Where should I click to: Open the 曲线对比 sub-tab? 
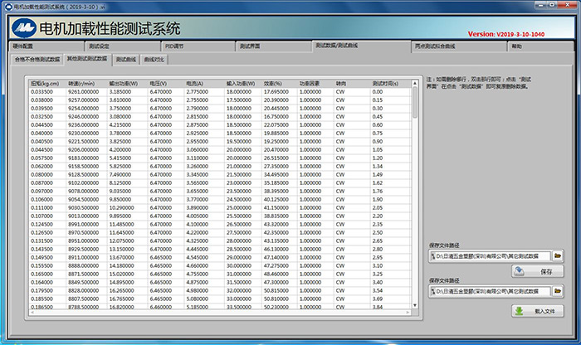(x=154, y=60)
